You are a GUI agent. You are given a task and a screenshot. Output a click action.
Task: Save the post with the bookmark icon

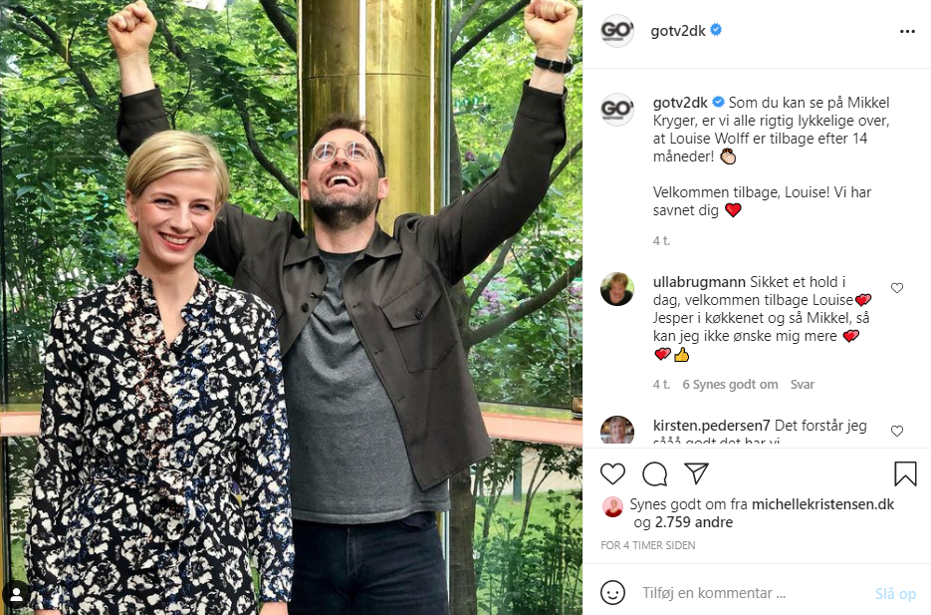pyautogui.click(x=905, y=473)
